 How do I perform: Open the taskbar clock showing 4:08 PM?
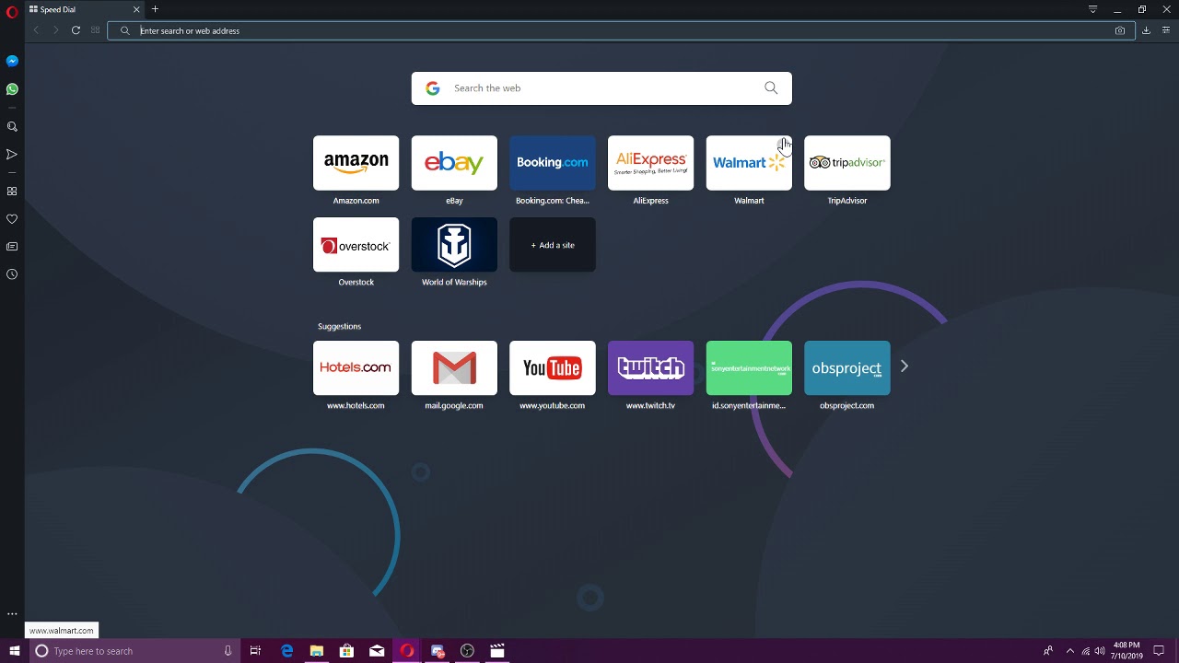1126,651
